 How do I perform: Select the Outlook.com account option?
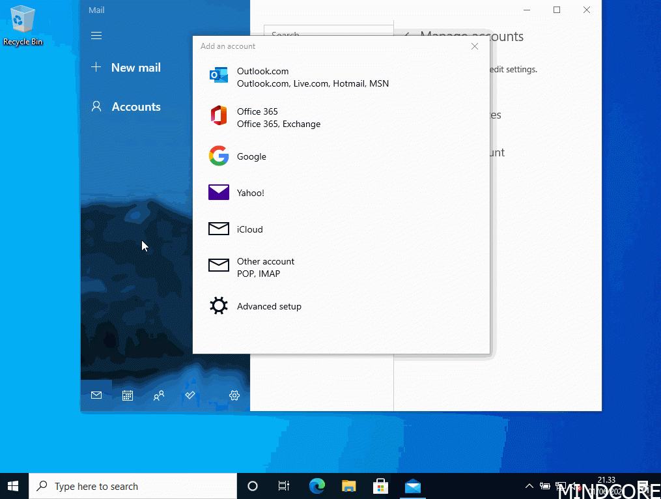point(313,77)
